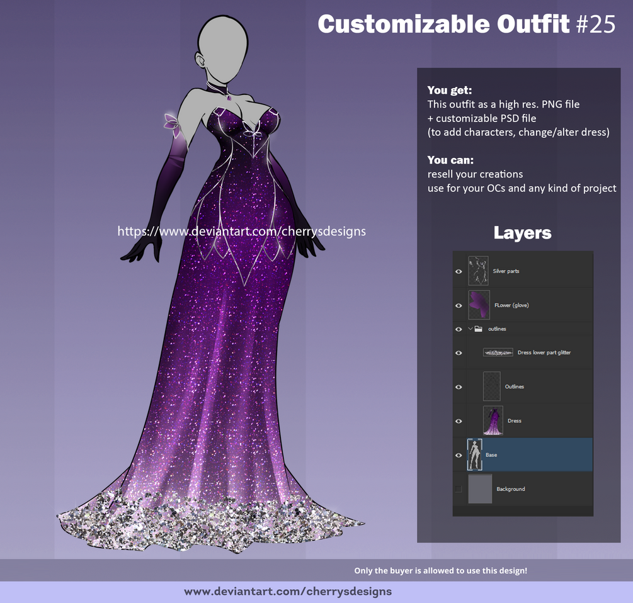Click the "Outlines" layer name
Image resolution: width=633 pixels, height=603 pixels.
click(515, 386)
